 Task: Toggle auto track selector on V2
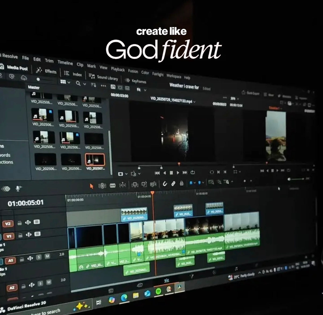(28, 223)
